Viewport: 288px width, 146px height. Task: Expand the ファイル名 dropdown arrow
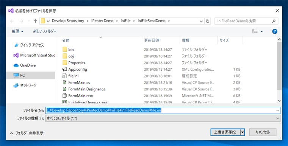pyautogui.click(x=277, y=110)
